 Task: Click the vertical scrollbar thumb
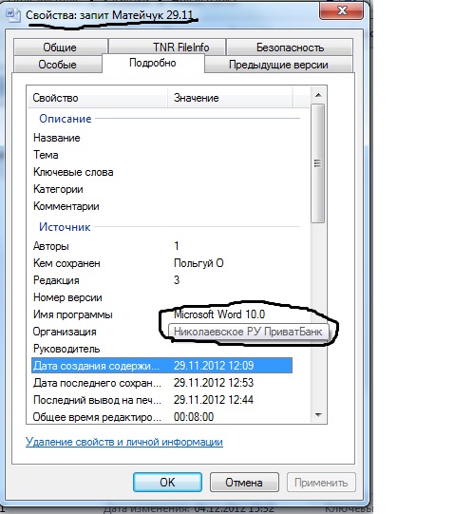(x=317, y=163)
